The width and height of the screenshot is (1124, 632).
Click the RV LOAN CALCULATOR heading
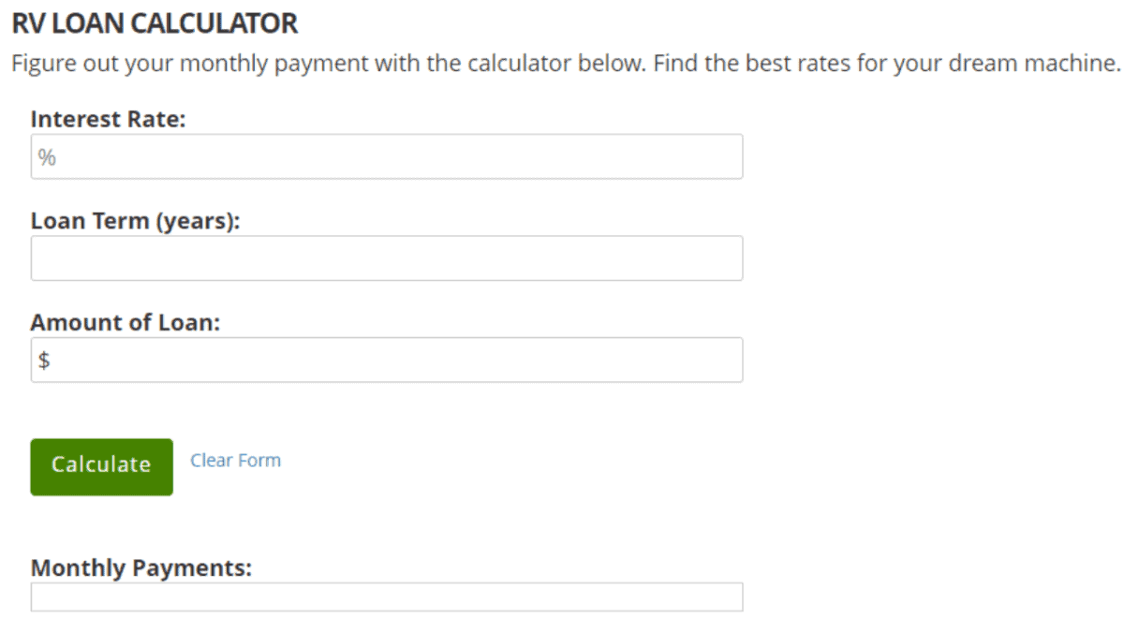[155, 24]
